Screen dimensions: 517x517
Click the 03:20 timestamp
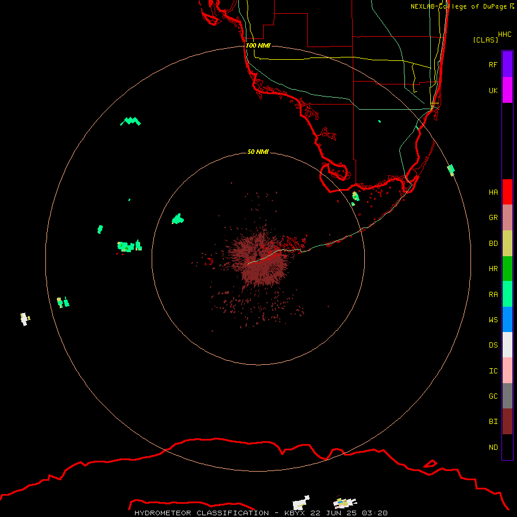tap(374, 513)
